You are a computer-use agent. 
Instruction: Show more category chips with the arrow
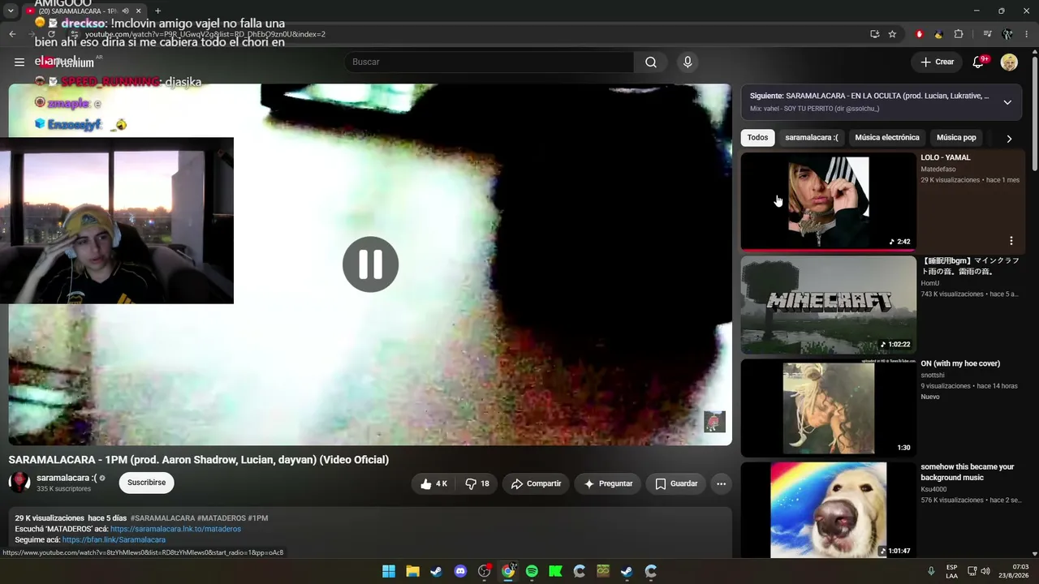[1009, 138]
